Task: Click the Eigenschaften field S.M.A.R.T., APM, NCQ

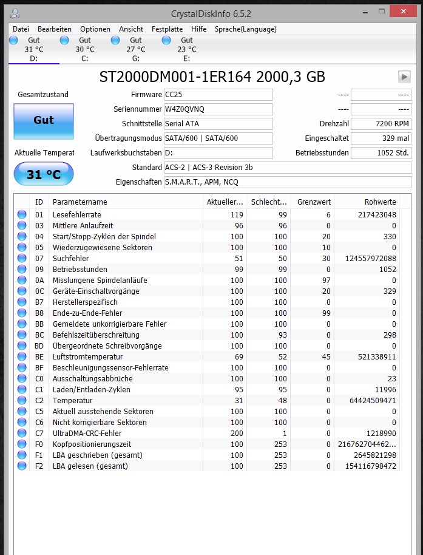Action: click(x=288, y=182)
